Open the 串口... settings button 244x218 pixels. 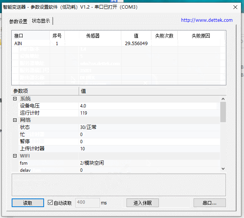pyautogui.click(x=209, y=203)
